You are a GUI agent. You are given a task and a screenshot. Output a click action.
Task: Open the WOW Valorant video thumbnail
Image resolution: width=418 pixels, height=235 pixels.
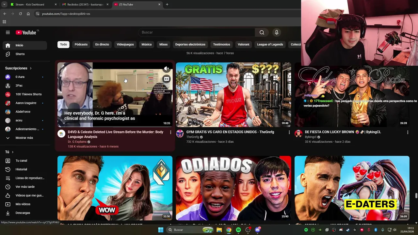(x=115, y=188)
